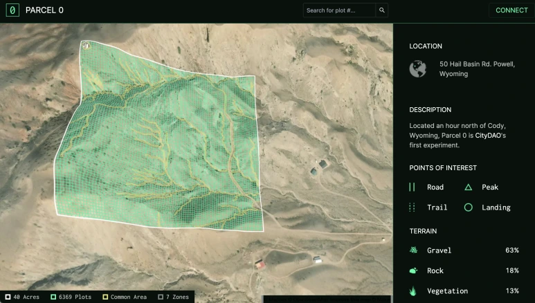Image resolution: width=535 pixels, height=303 pixels.
Task: Click the POINTS OF INTEREST heading
Action: (443, 168)
